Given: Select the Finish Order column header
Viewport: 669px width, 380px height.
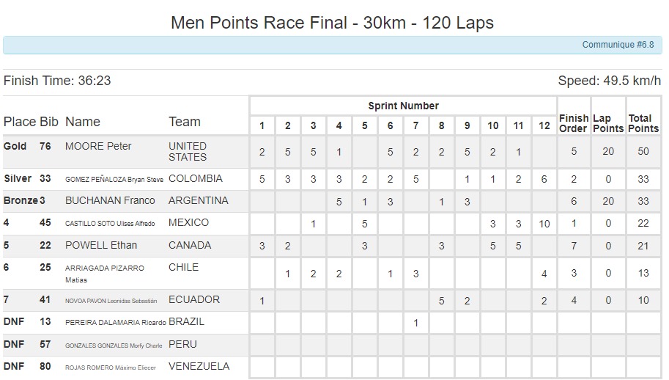Looking at the screenshot, I should pyautogui.click(x=573, y=123).
